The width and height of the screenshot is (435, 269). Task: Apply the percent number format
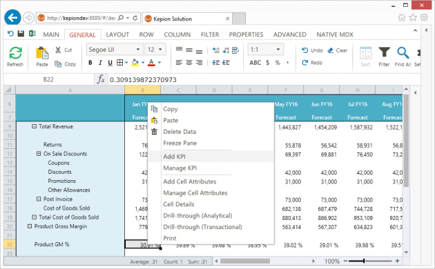278,63
